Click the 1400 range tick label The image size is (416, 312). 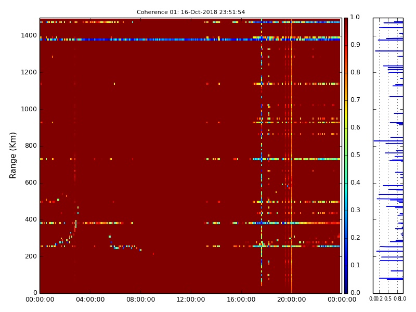tap(29, 35)
